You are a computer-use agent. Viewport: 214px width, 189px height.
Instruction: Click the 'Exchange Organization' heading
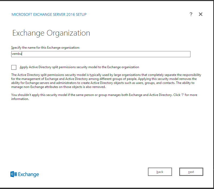click(x=51, y=33)
